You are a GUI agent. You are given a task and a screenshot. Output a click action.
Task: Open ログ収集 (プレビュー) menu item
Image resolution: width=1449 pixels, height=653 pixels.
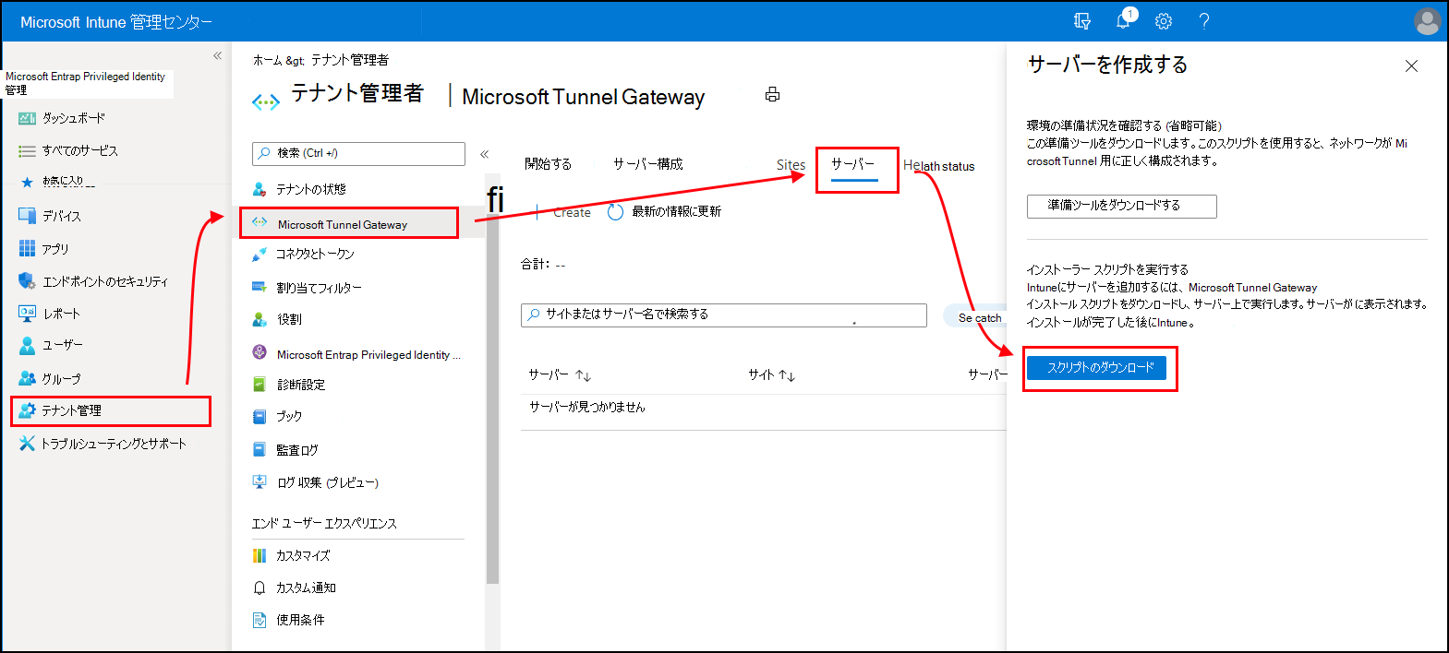[x=328, y=482]
